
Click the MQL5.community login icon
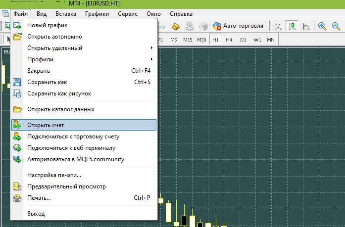point(17,159)
